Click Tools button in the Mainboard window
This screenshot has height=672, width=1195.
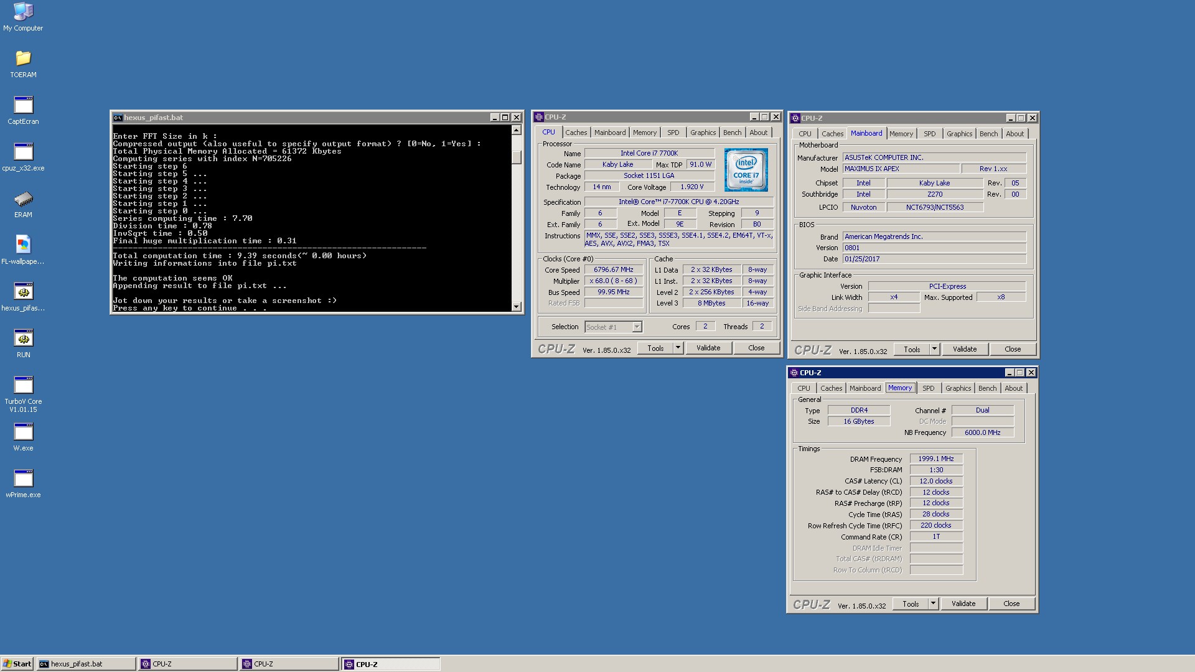(x=912, y=349)
